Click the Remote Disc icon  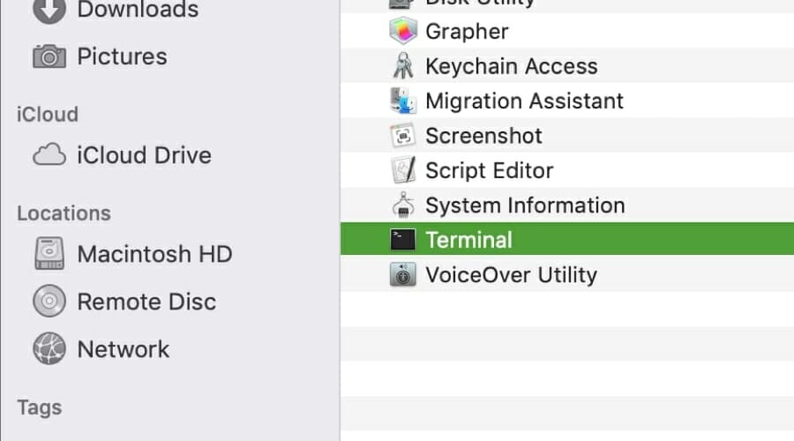pyautogui.click(x=49, y=302)
